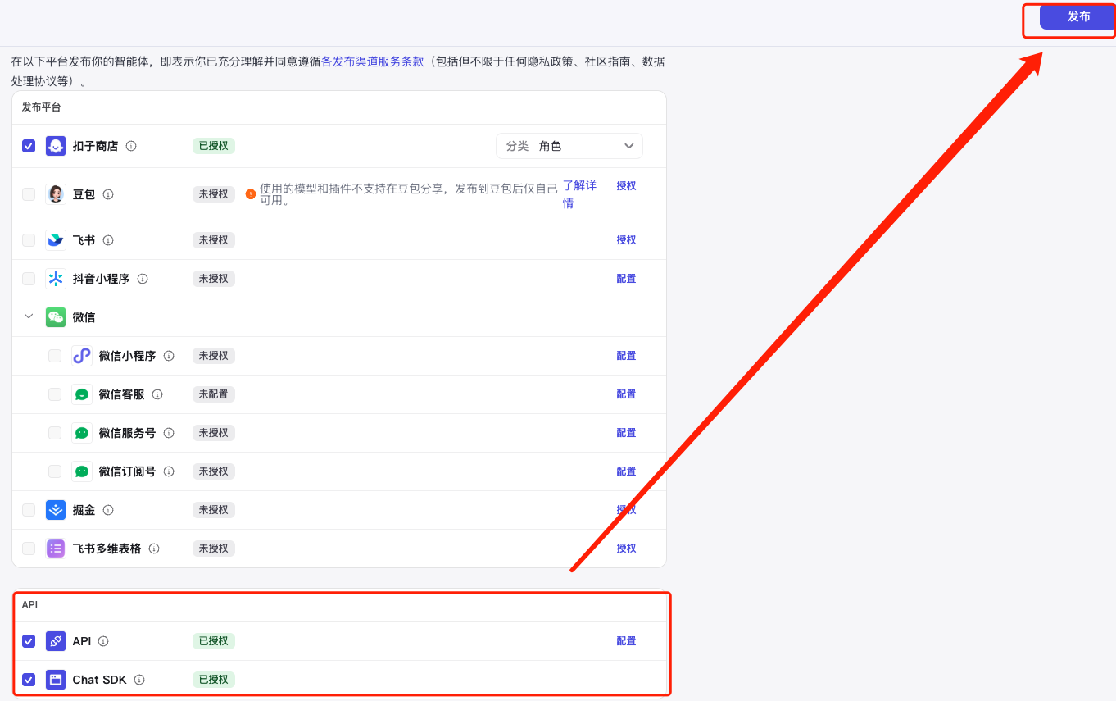The image size is (1116, 701).
Task: Show info tooltip next to 微信小程序
Action: click(169, 356)
